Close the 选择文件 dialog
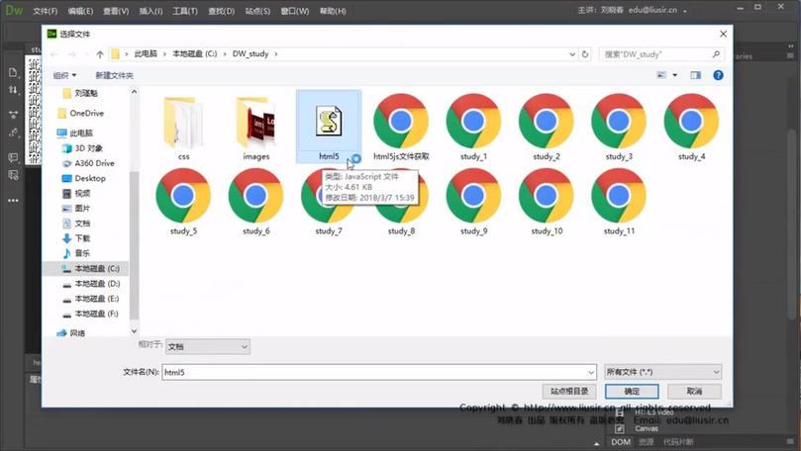Viewport: 801px width, 451px height. click(x=724, y=34)
